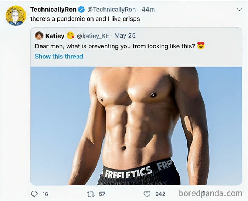Click the heart-eyes emoji in quoted tweet

click(201, 46)
